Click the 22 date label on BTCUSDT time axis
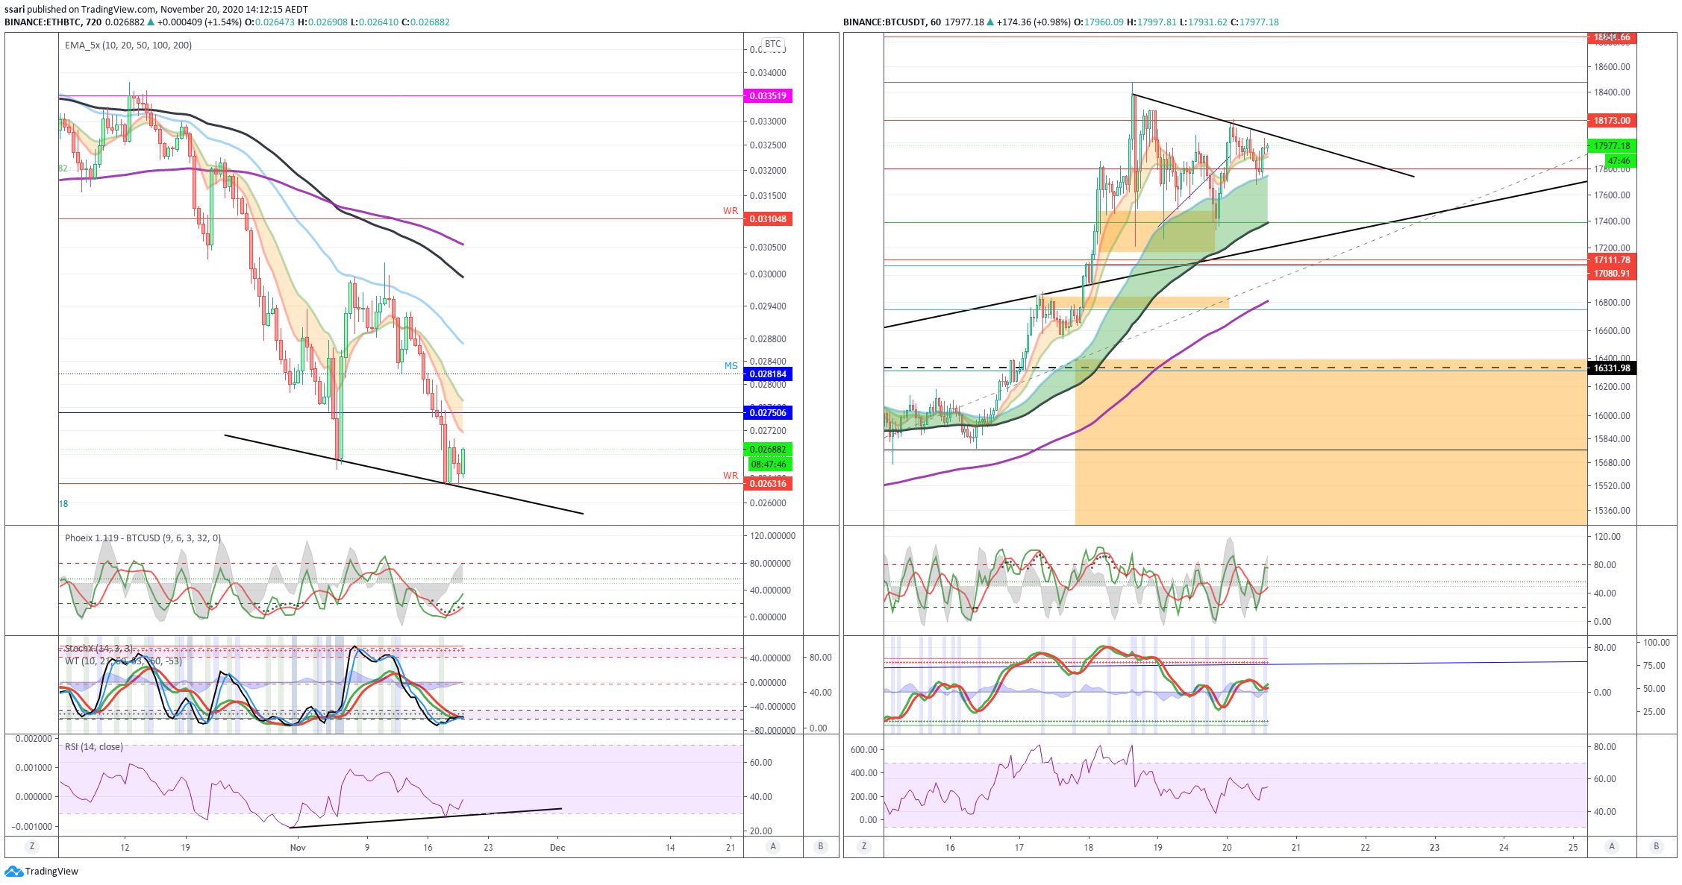Screen dimensions: 1682x885 coord(1365,847)
